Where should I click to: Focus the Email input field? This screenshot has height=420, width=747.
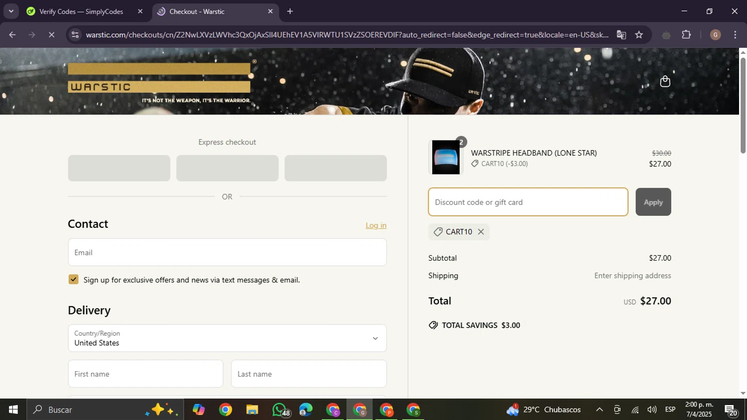click(x=227, y=252)
